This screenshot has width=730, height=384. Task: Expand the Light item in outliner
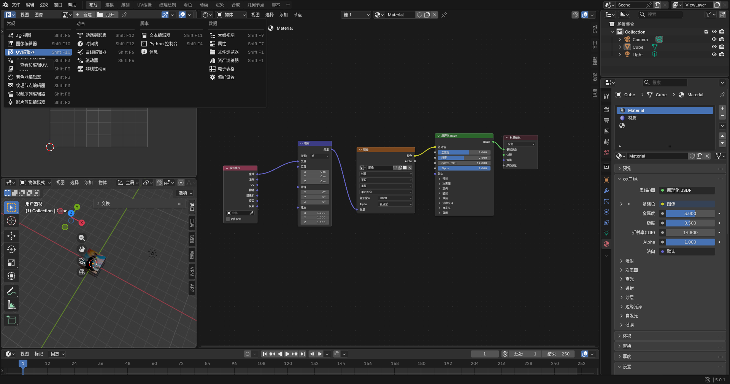[620, 54]
